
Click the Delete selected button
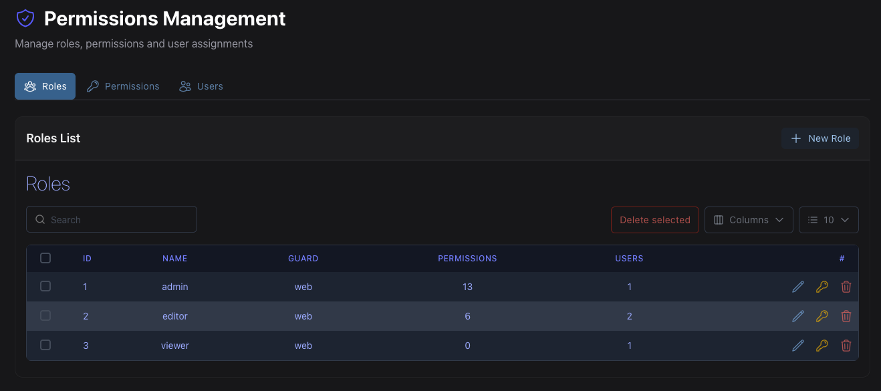point(654,219)
